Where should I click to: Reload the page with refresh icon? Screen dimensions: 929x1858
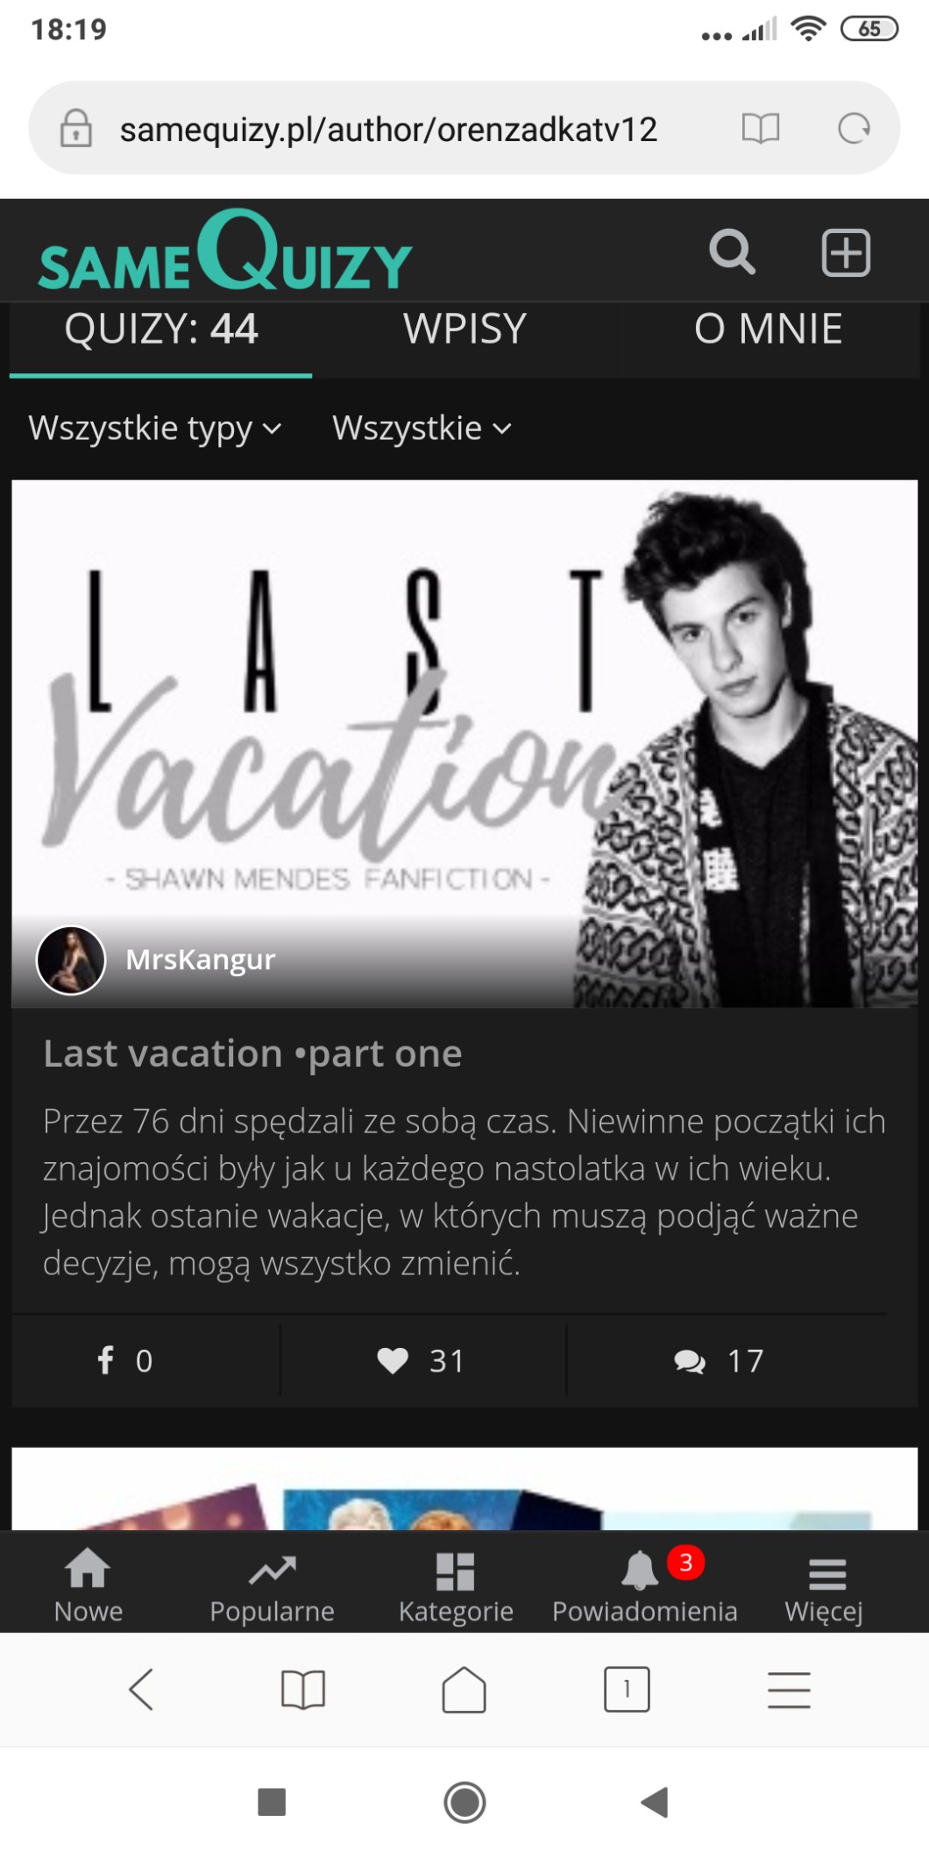click(854, 129)
